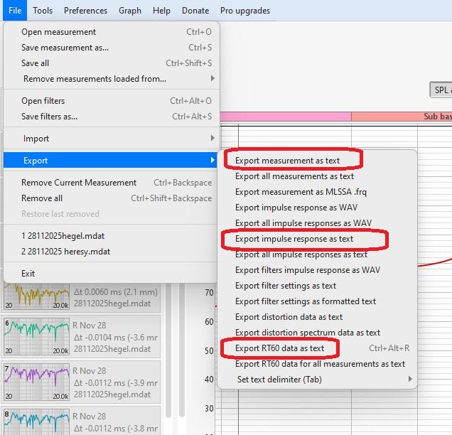Open recent file 28112025 heresy.mdat
Viewport: 452px width, 435px height.
click(x=65, y=252)
